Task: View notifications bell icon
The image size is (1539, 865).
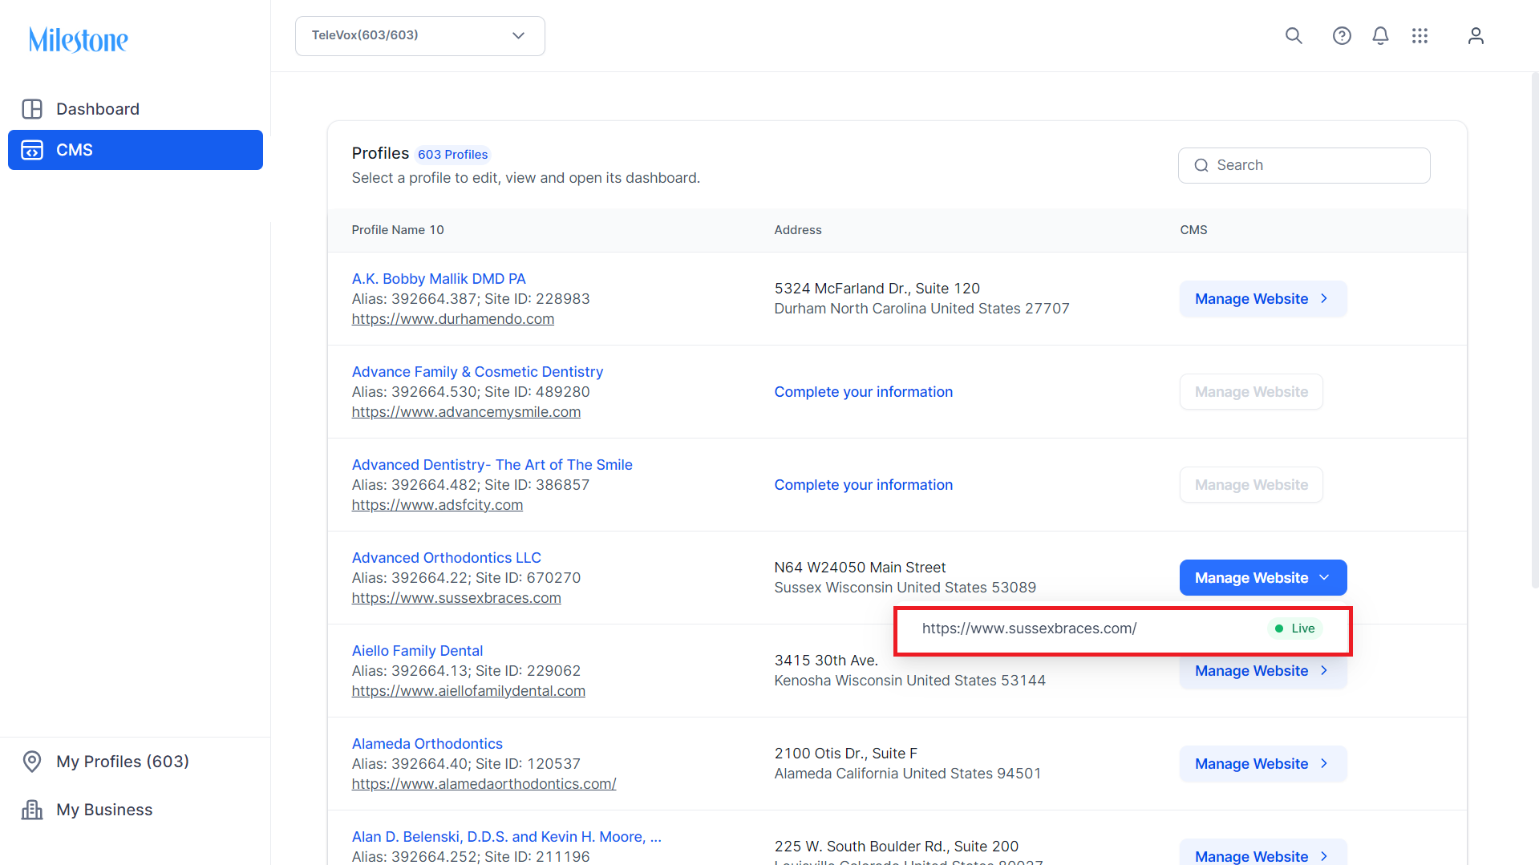Action: pyautogui.click(x=1380, y=36)
